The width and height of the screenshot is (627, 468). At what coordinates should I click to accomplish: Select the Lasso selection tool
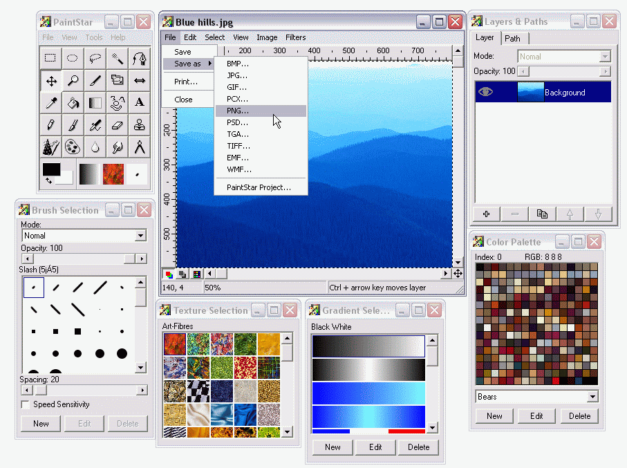95,58
